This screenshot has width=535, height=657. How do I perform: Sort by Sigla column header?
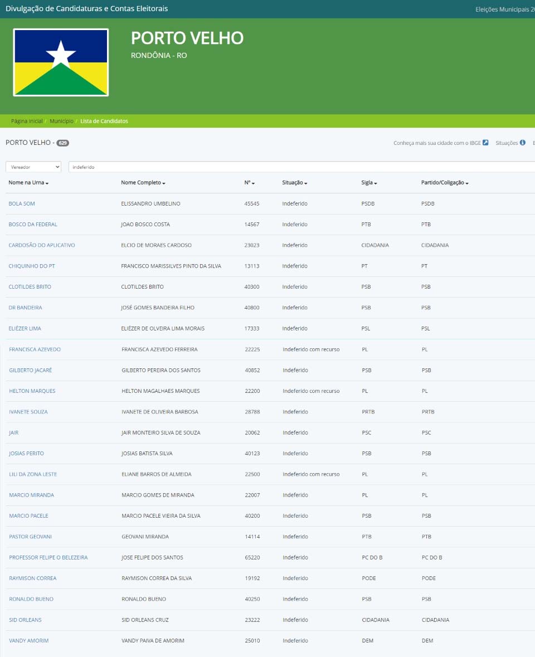[369, 183]
